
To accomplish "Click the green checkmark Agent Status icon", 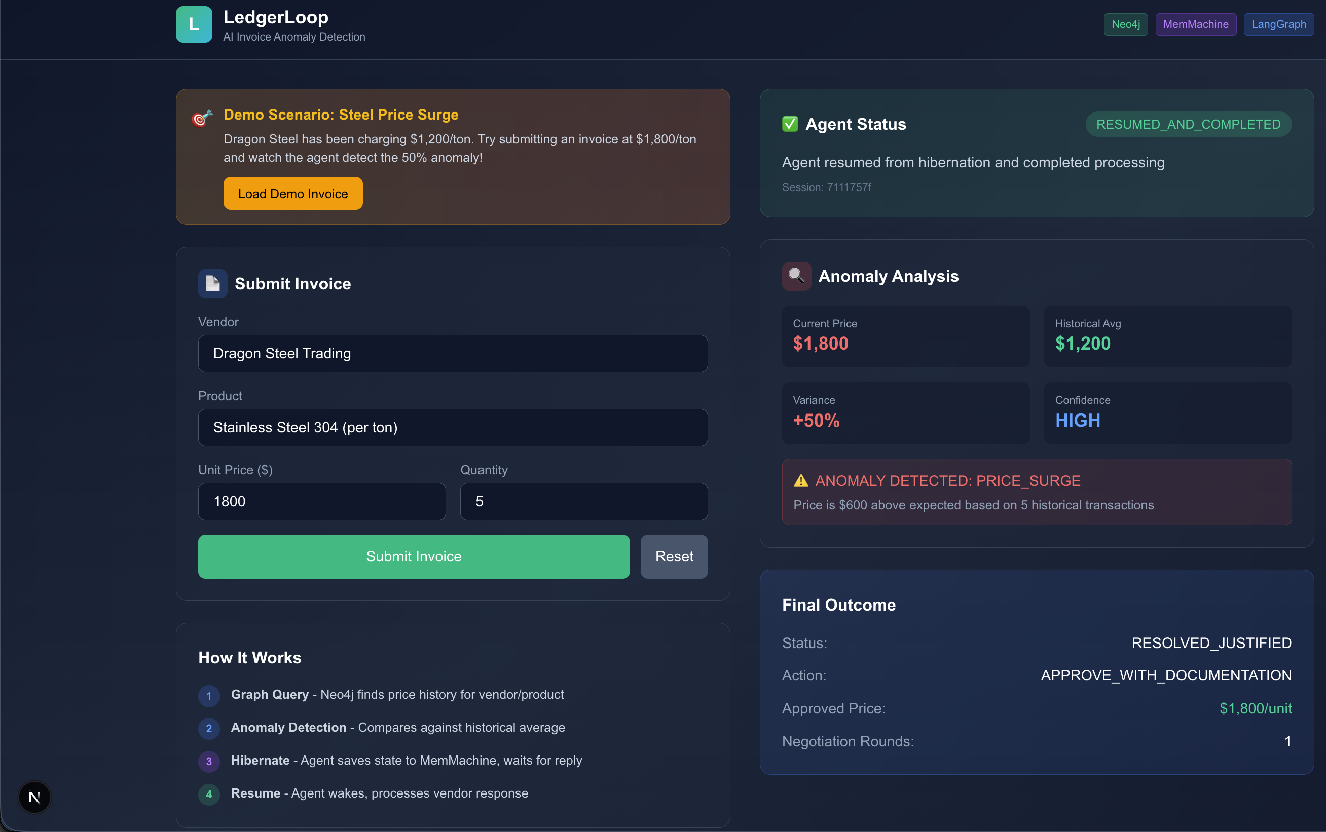I will click(790, 124).
